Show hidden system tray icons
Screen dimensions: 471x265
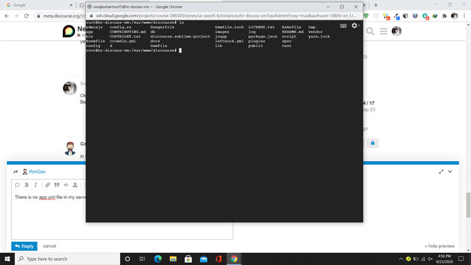coord(401,259)
